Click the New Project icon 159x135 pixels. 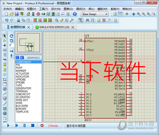point(6,14)
